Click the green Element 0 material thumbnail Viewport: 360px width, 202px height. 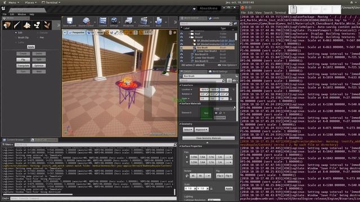(206, 113)
